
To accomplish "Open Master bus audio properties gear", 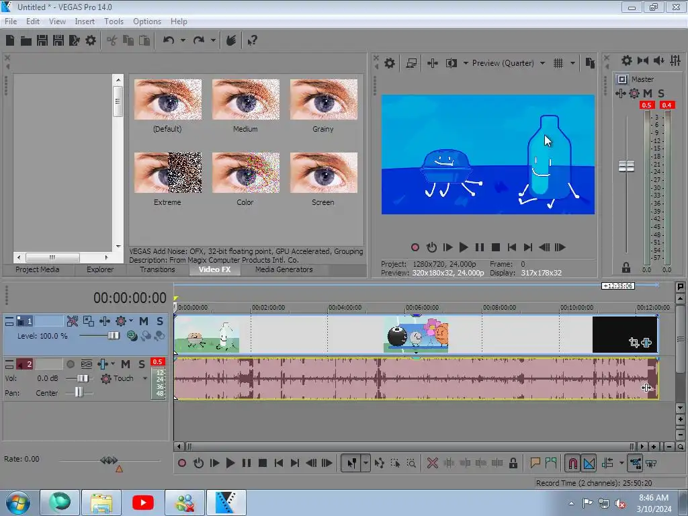I will coord(627,60).
